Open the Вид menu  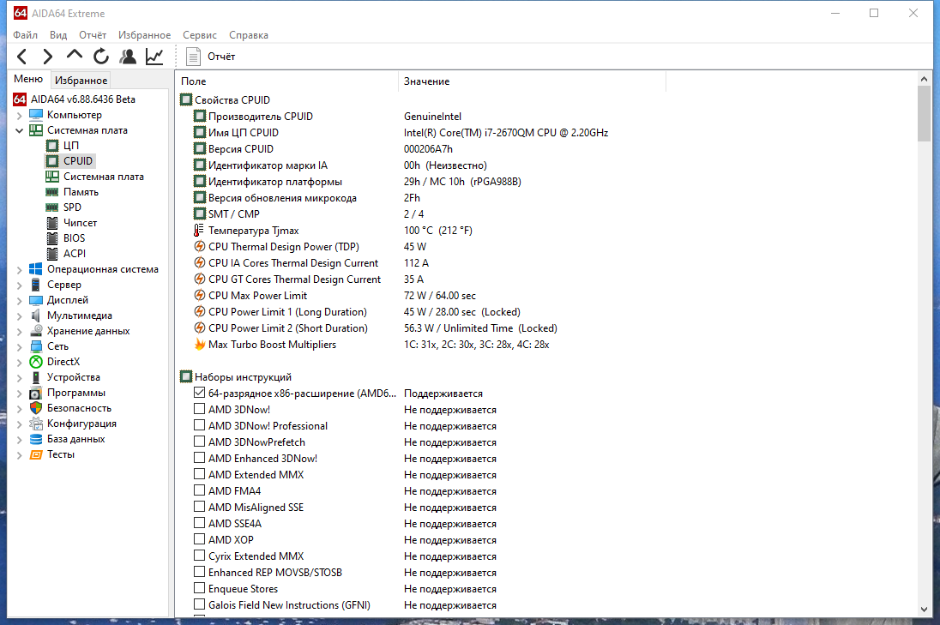coord(58,35)
